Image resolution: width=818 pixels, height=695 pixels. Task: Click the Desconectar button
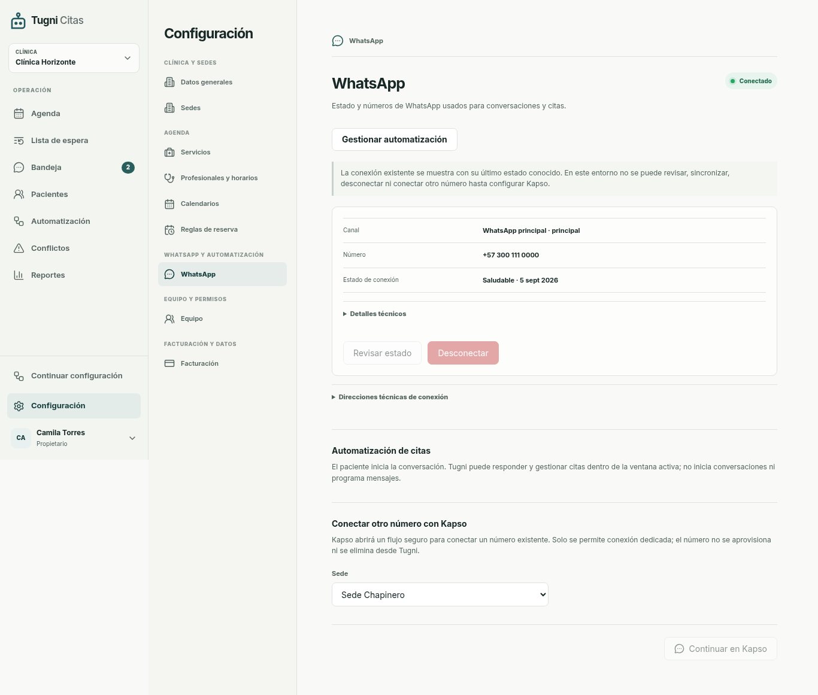(463, 353)
